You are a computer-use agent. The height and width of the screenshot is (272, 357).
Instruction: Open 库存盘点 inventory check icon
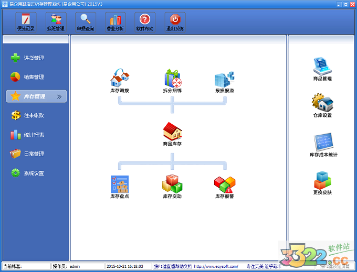click(120, 187)
